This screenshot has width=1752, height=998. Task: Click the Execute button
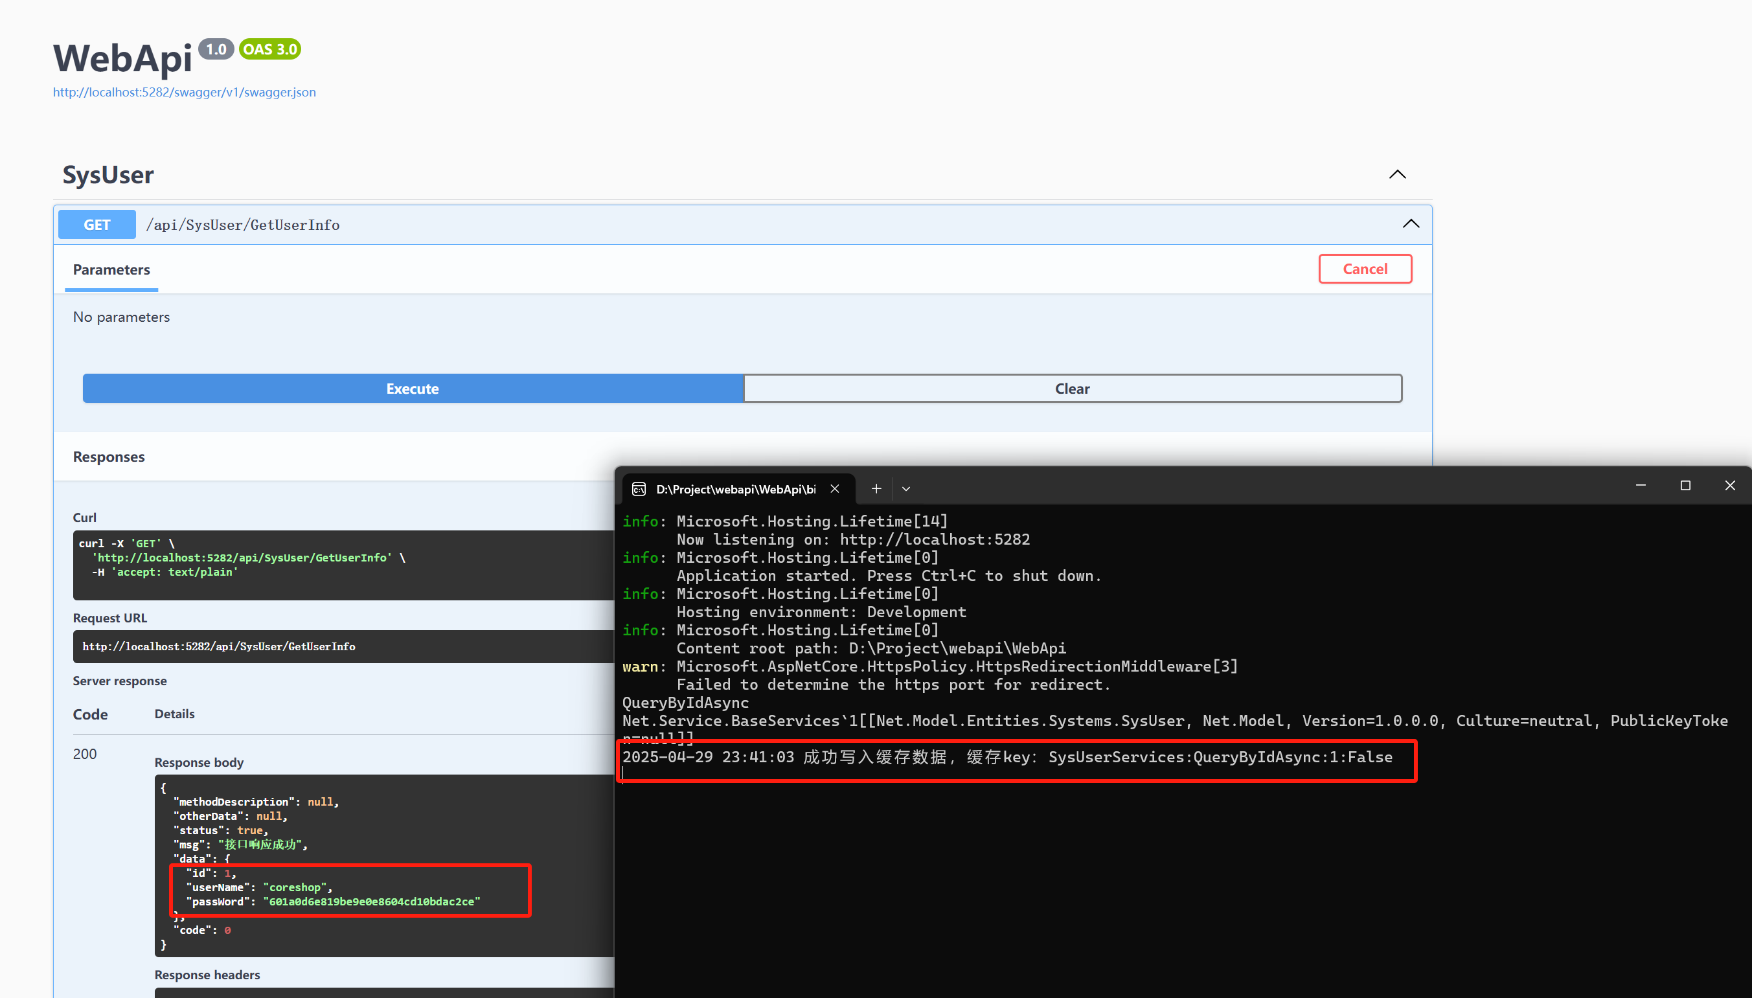(413, 389)
